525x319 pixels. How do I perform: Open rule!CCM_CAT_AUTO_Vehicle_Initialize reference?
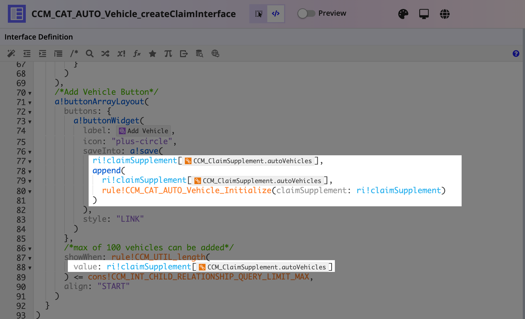[x=186, y=190]
